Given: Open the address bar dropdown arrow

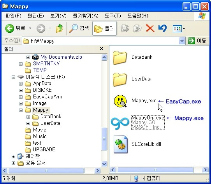Looking at the screenshot, I should pos(182,41).
